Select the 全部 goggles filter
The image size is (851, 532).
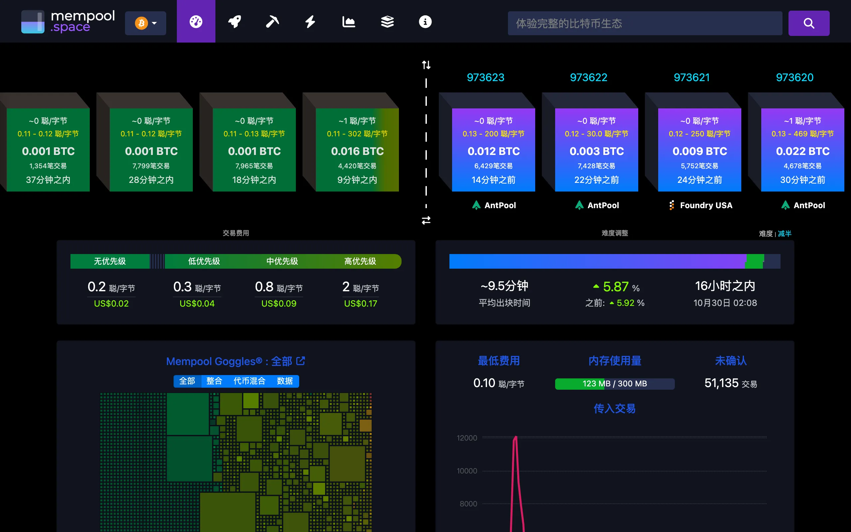click(x=187, y=381)
